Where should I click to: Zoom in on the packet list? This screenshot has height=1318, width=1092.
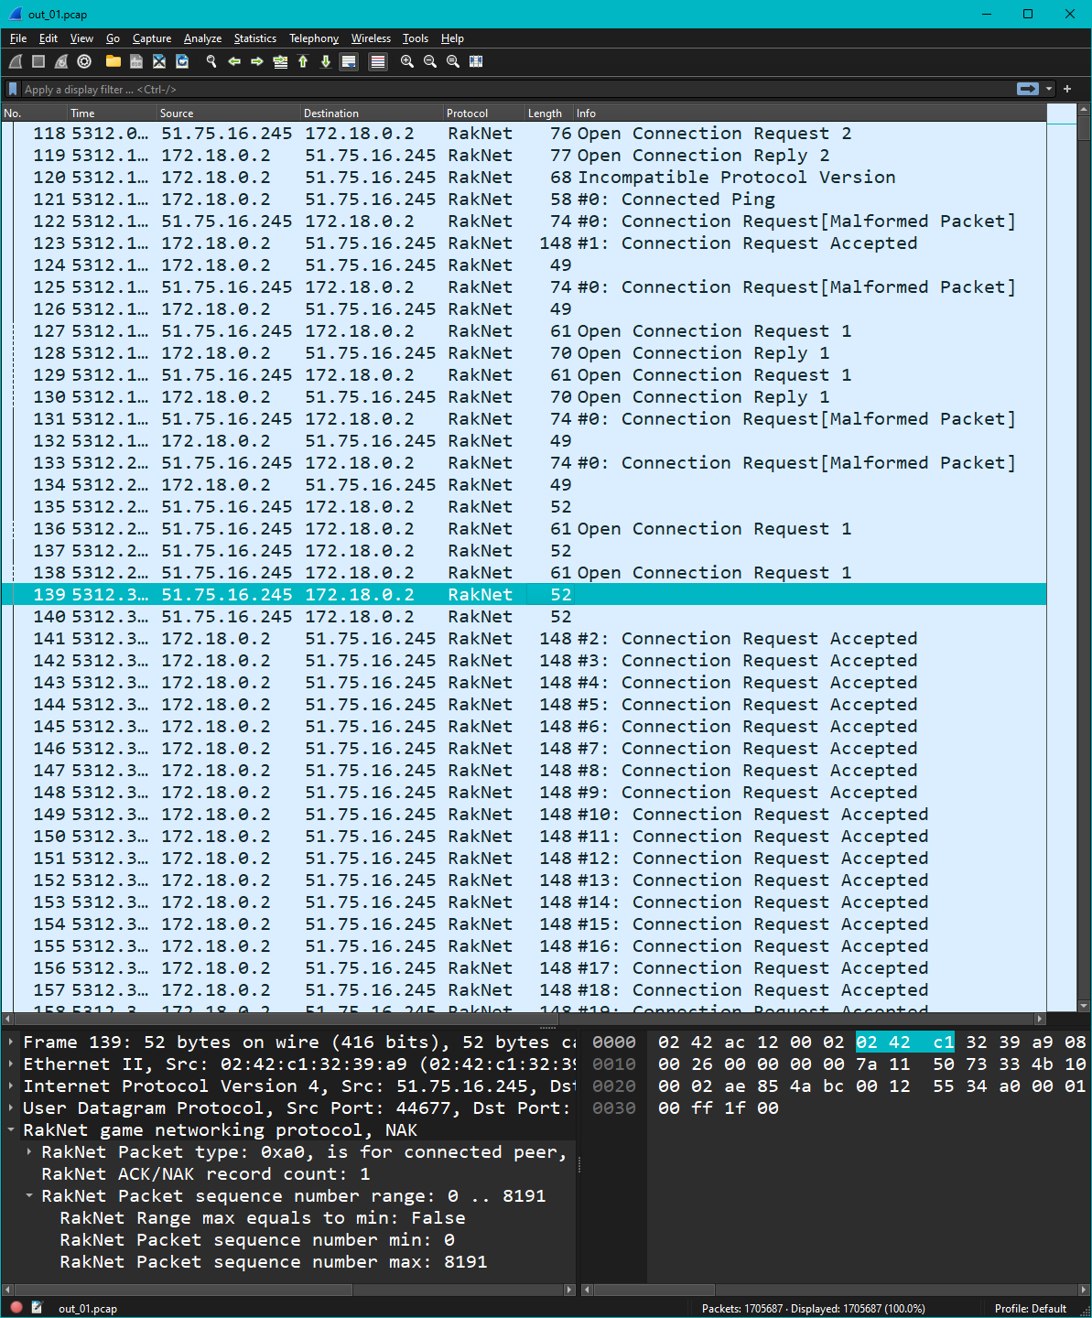pos(406,61)
